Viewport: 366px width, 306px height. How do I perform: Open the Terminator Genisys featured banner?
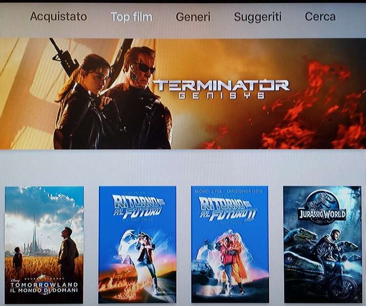[183, 94]
